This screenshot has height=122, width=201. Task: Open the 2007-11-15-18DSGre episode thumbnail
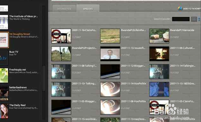tap(159, 89)
